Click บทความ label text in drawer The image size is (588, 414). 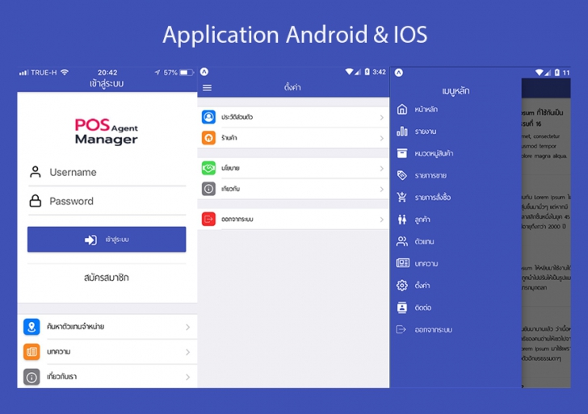(426, 264)
